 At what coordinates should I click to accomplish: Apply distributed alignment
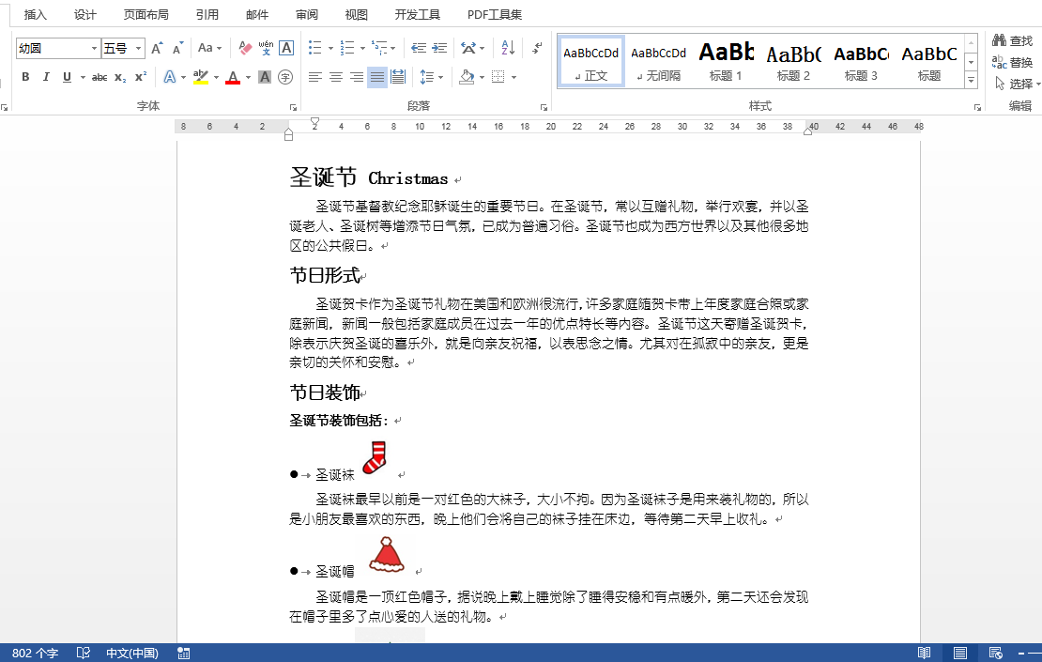tap(398, 77)
